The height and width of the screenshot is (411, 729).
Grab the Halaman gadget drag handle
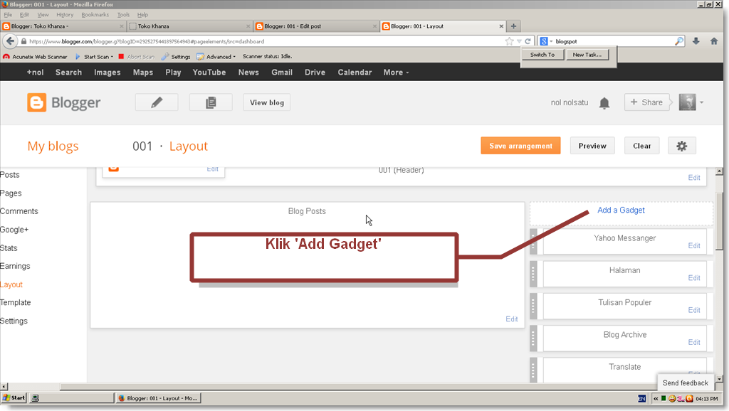[533, 274]
